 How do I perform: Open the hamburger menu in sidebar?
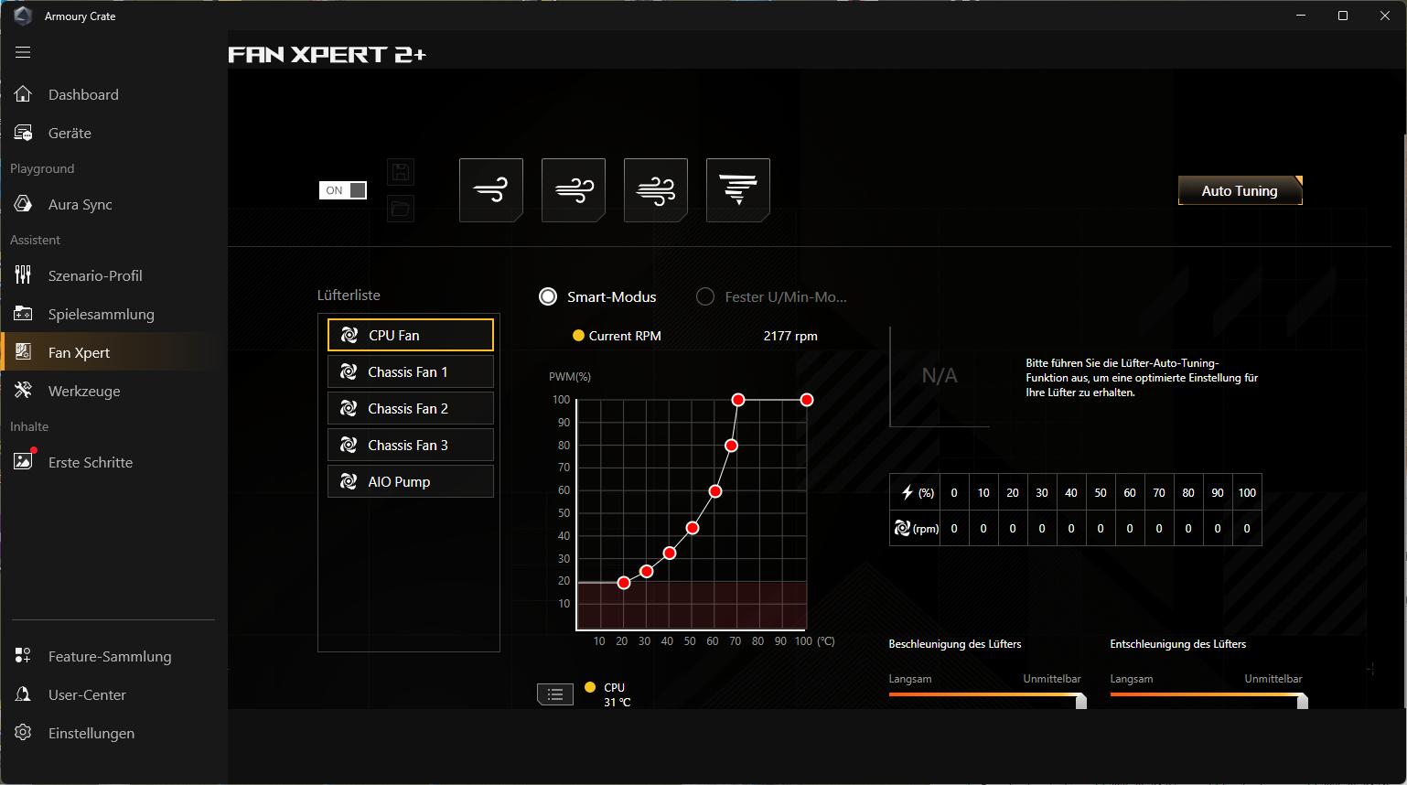point(23,52)
